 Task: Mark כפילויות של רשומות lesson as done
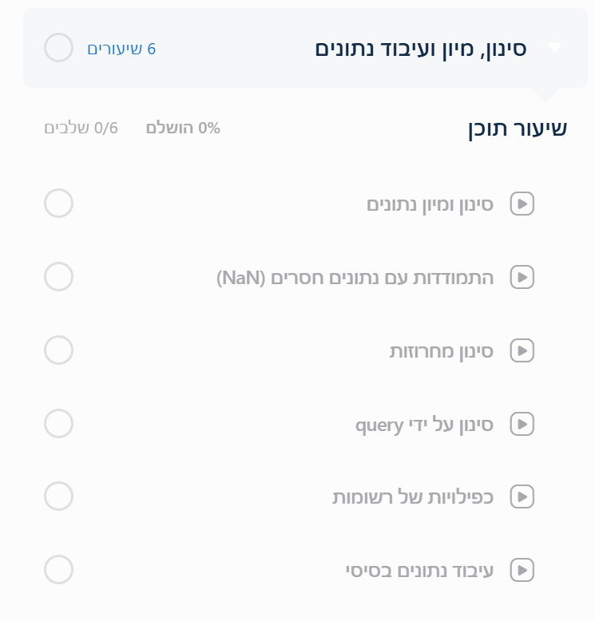[x=58, y=496]
